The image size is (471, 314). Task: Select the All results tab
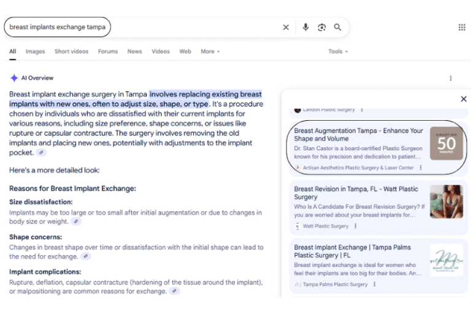pyautogui.click(x=13, y=52)
